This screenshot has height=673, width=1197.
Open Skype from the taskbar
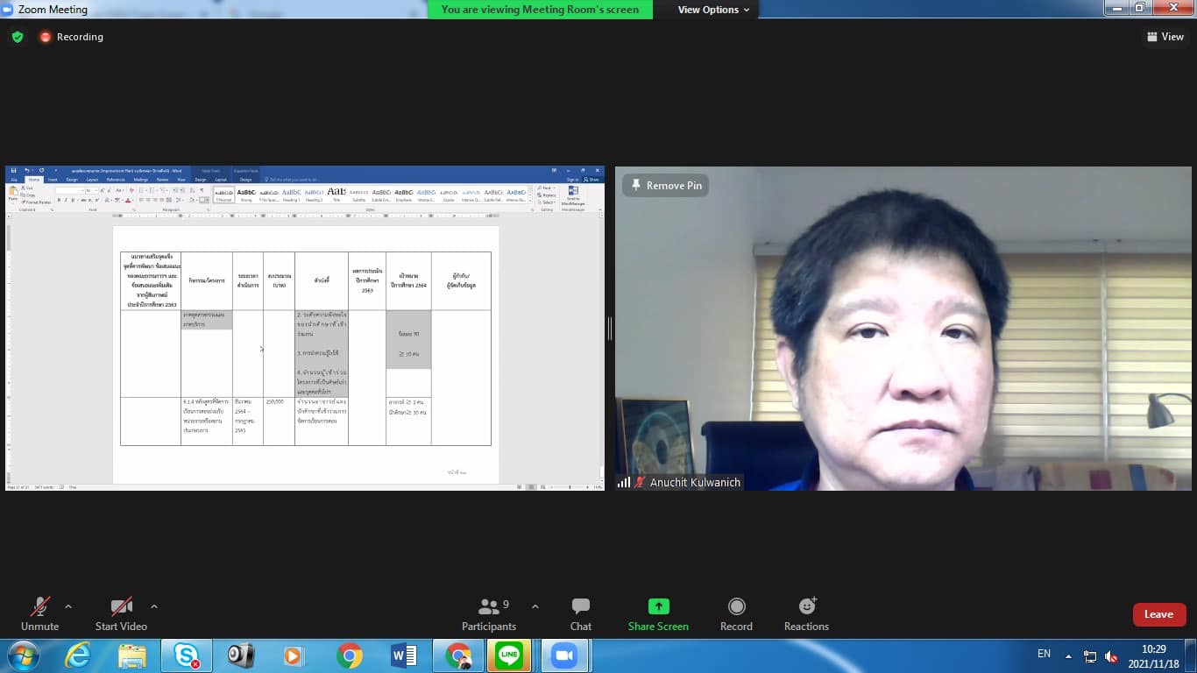coord(186,655)
